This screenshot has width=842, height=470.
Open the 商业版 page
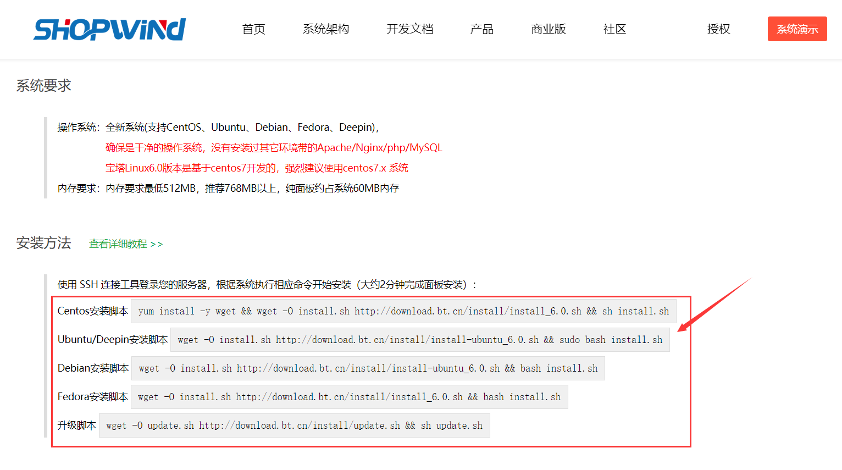pyautogui.click(x=549, y=29)
